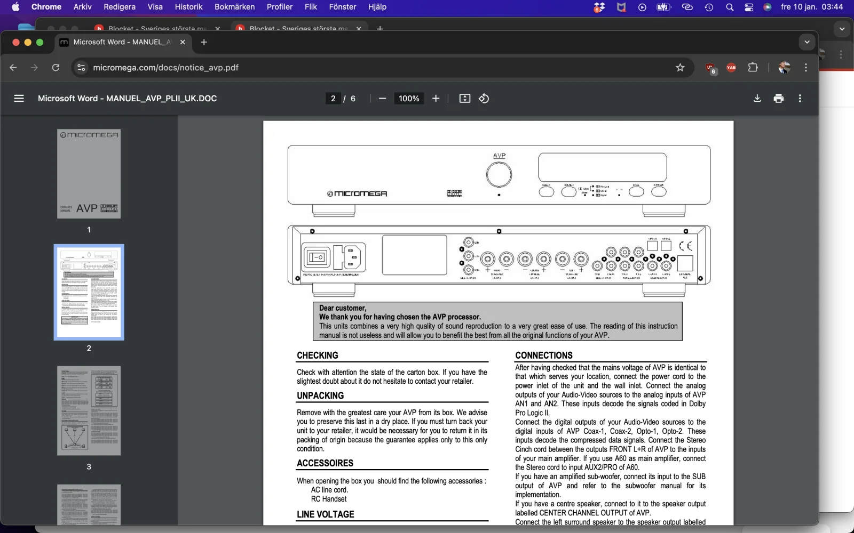Click the fit to page icon

465,99
